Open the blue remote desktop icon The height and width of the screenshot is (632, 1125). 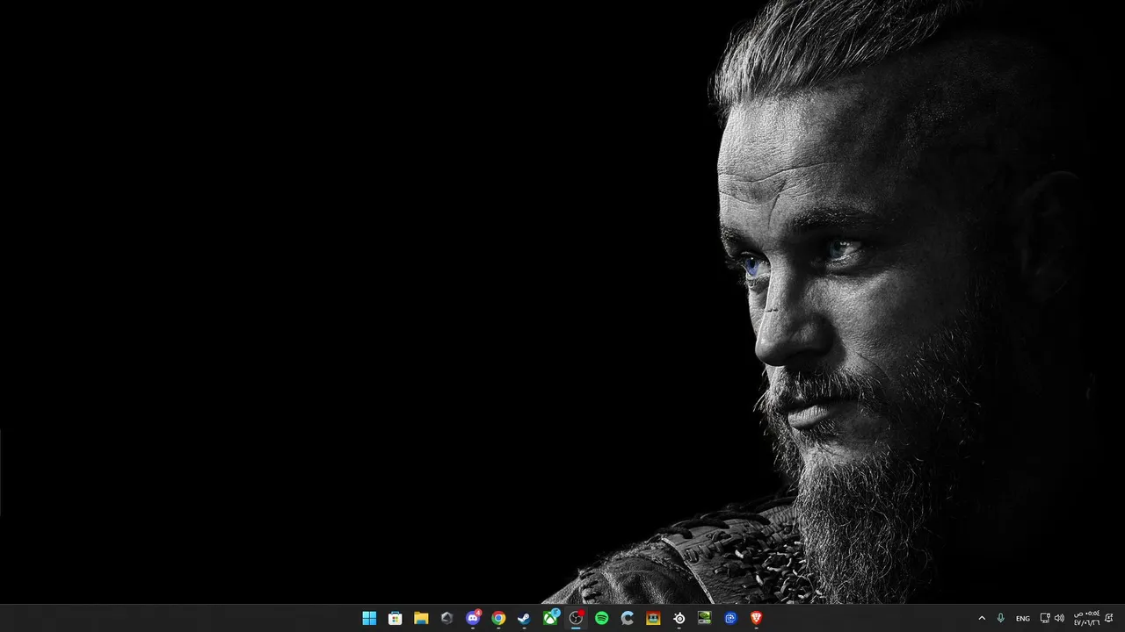coord(730,618)
